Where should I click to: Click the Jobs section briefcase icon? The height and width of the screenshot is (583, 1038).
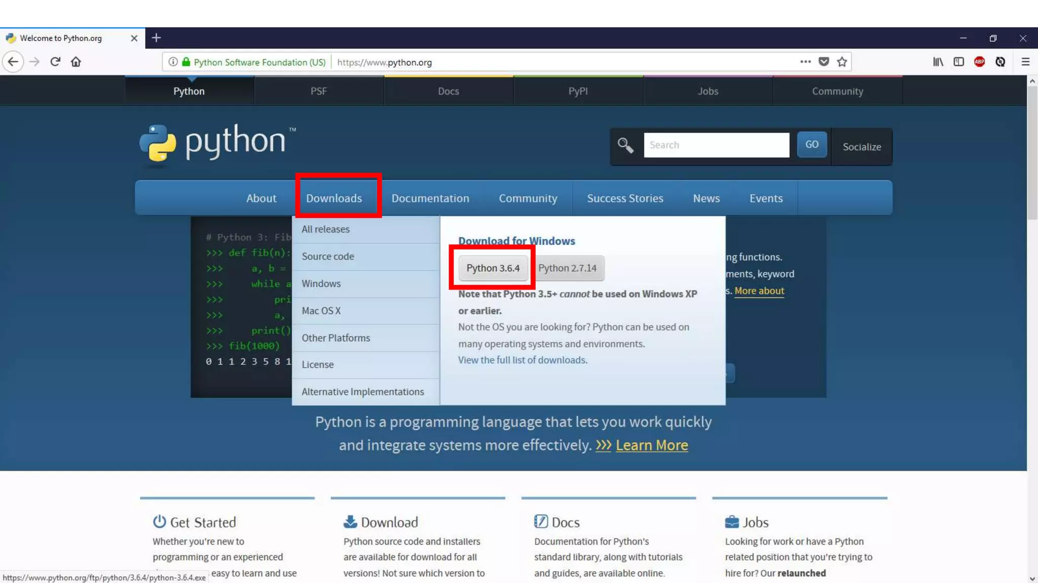(732, 521)
